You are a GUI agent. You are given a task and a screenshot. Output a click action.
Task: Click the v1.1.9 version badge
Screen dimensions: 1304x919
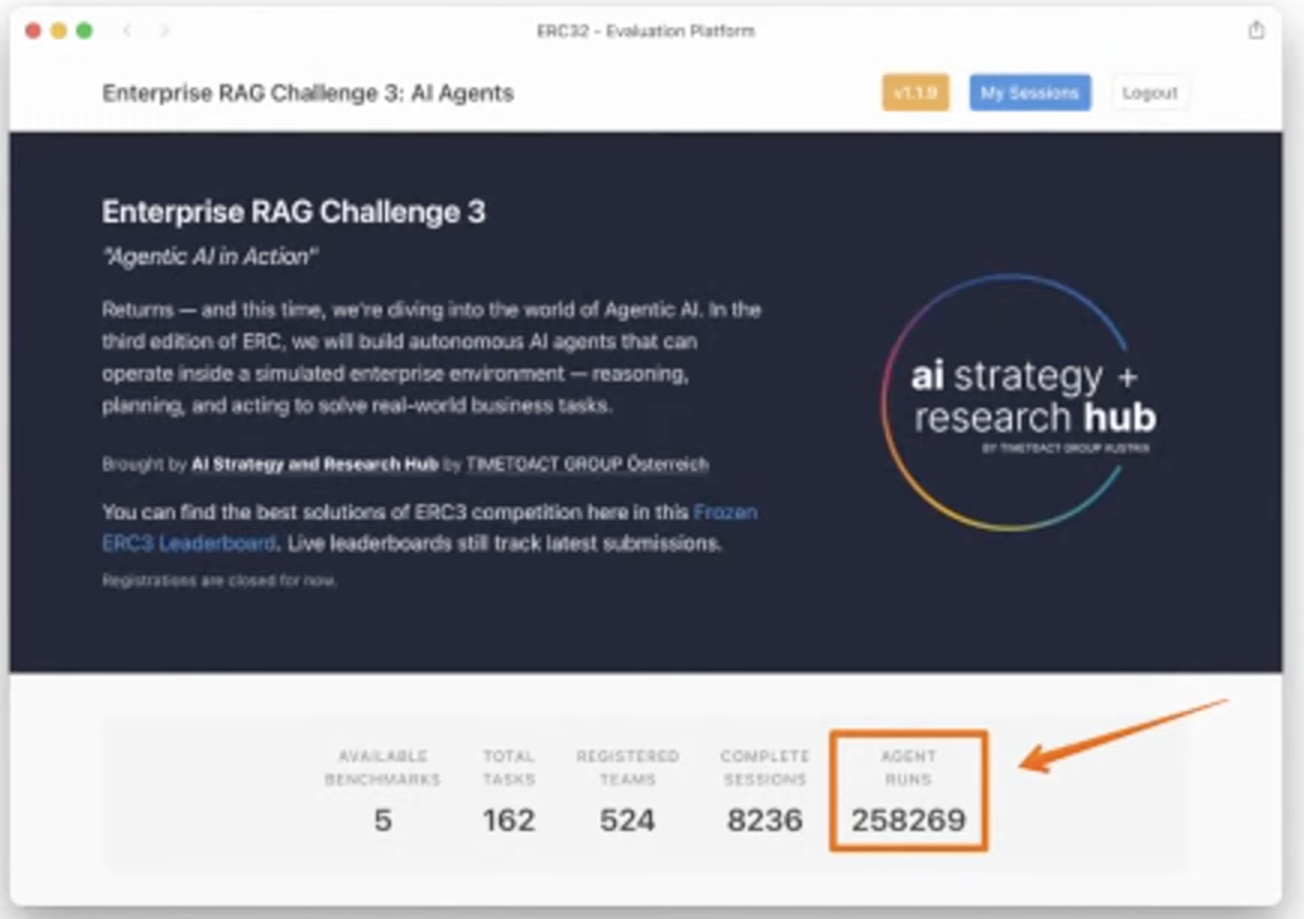pos(915,92)
